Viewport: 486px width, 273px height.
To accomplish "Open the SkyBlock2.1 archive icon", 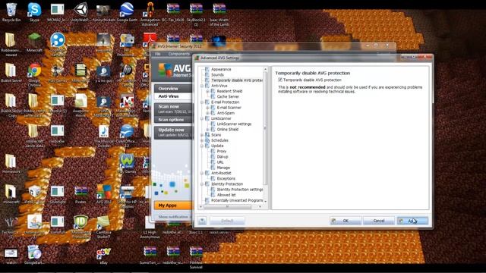I will (x=196, y=14).
